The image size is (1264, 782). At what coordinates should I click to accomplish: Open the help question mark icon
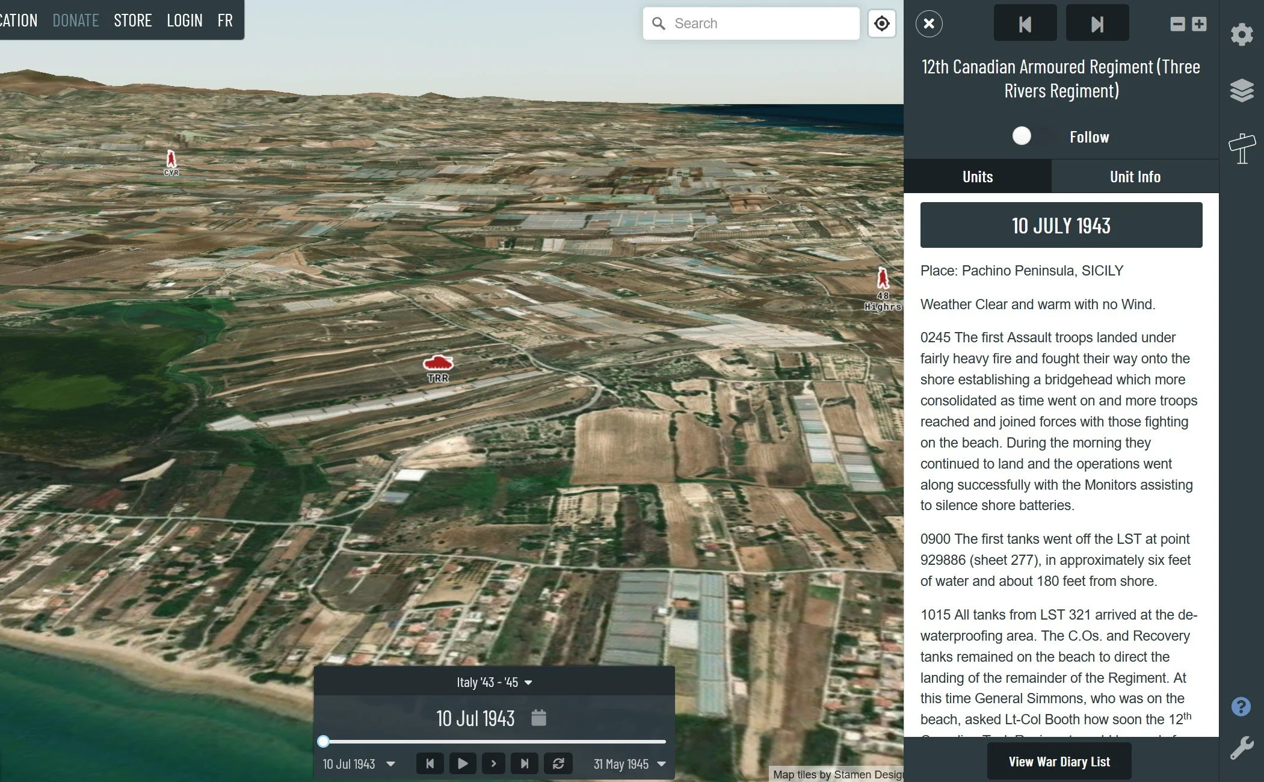pos(1241,706)
